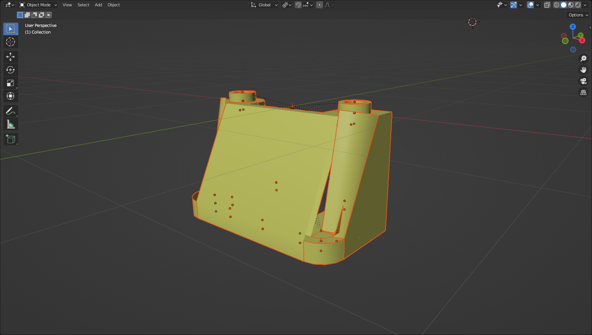Toggle X-ray mode
The height and width of the screenshot is (335, 592).
[x=547, y=5]
